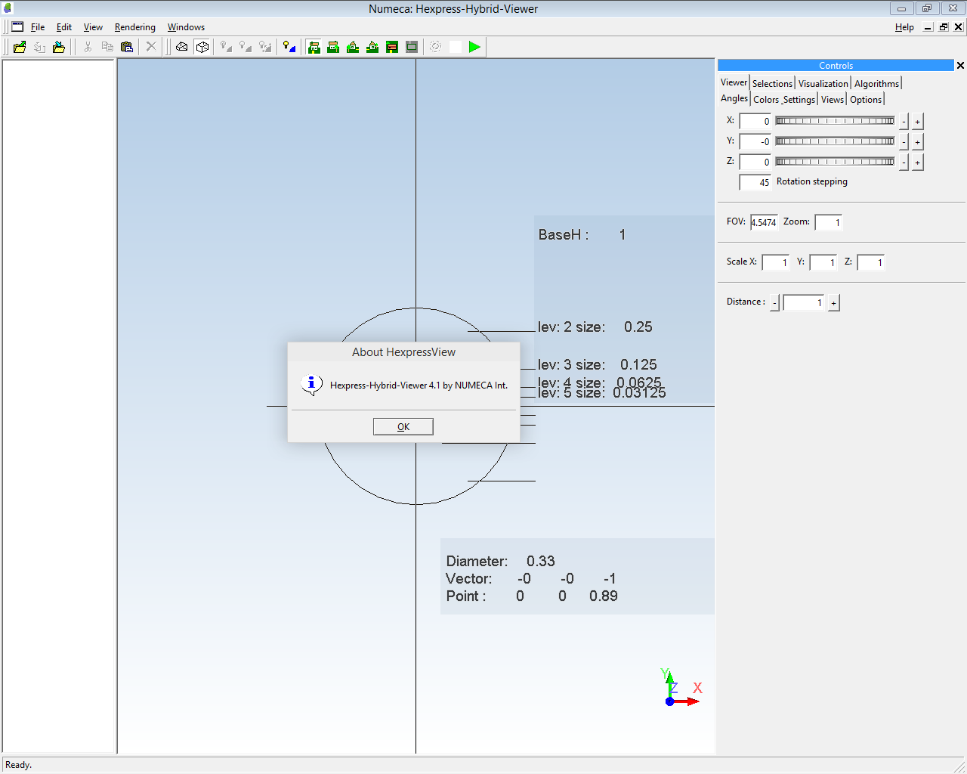
Task: Switch to the Algorithms tab
Action: (876, 84)
